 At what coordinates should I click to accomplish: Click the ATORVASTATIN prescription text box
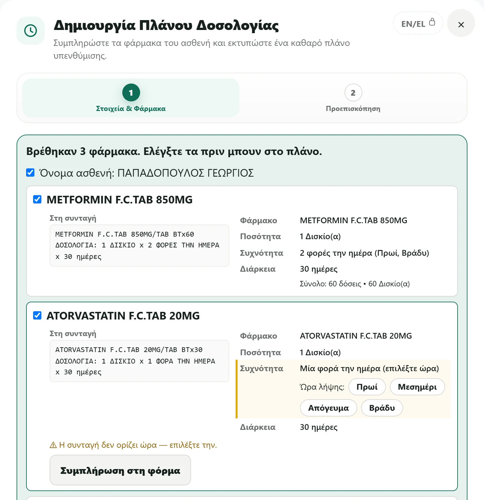coord(139,361)
